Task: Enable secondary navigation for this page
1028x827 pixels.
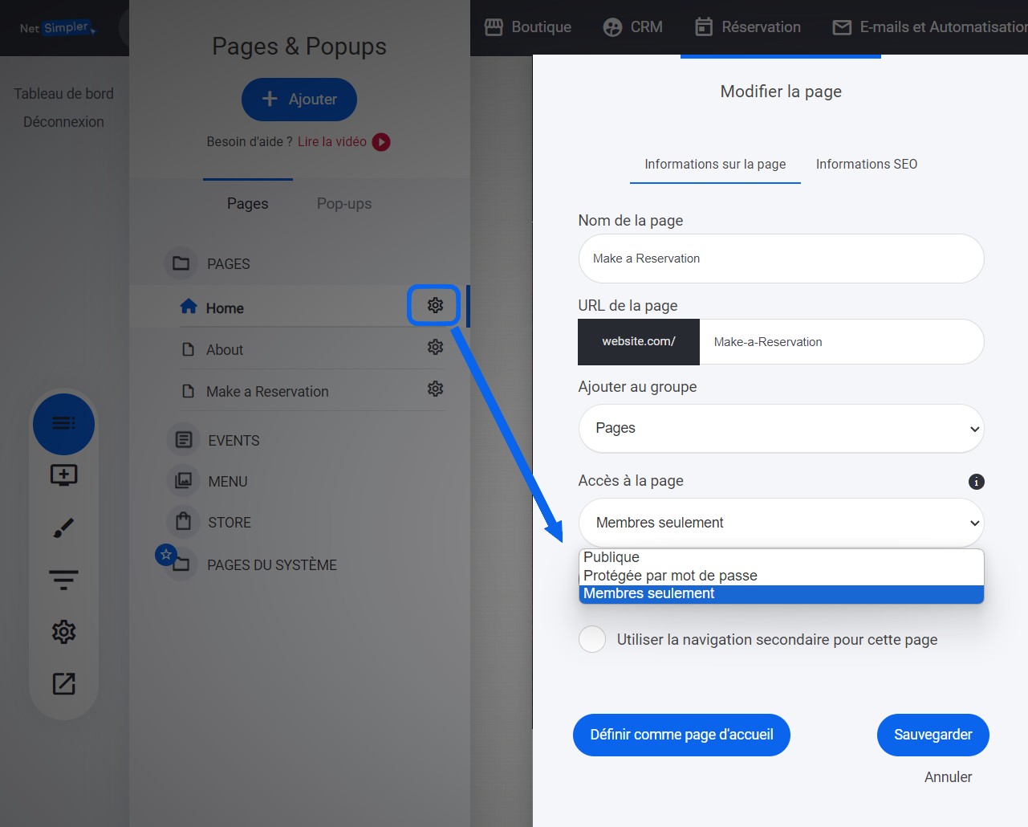Action: pyautogui.click(x=592, y=639)
